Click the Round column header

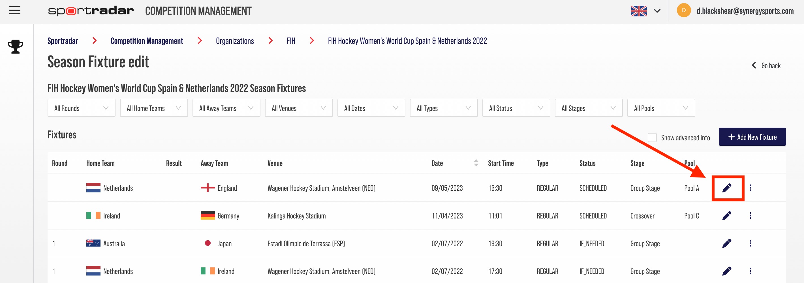(60, 163)
